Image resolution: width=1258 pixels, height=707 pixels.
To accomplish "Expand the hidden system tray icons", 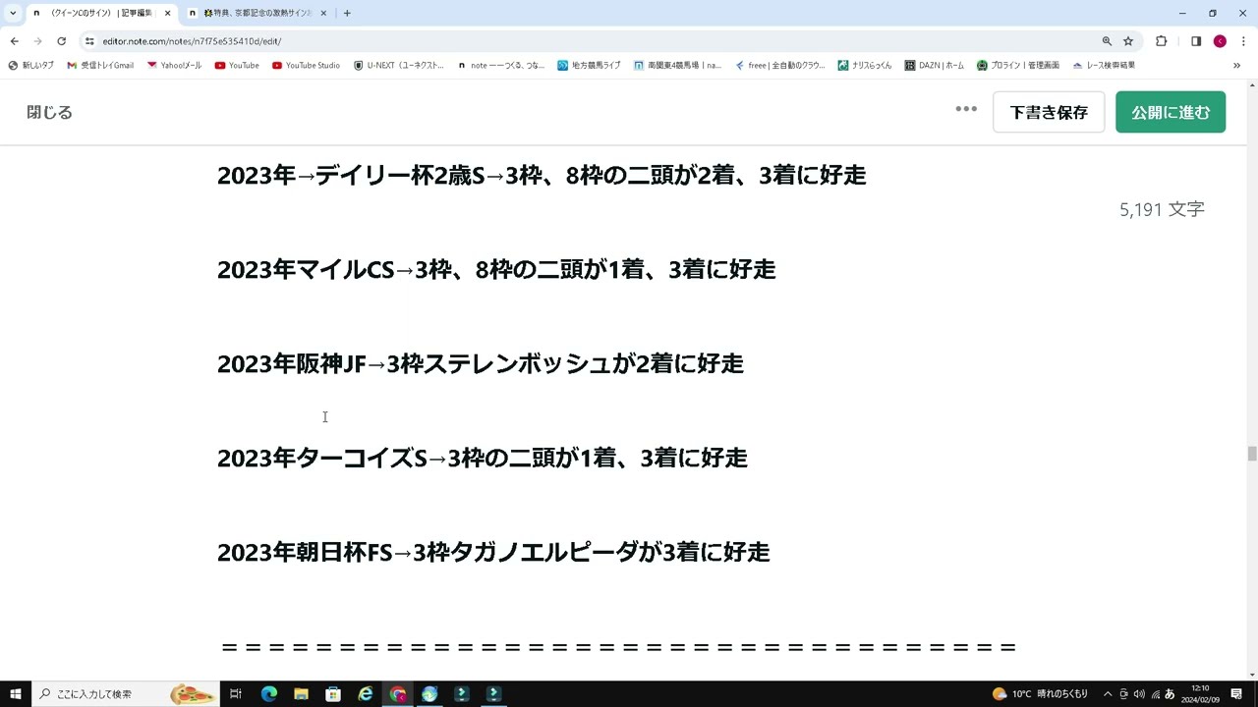I will tap(1109, 692).
